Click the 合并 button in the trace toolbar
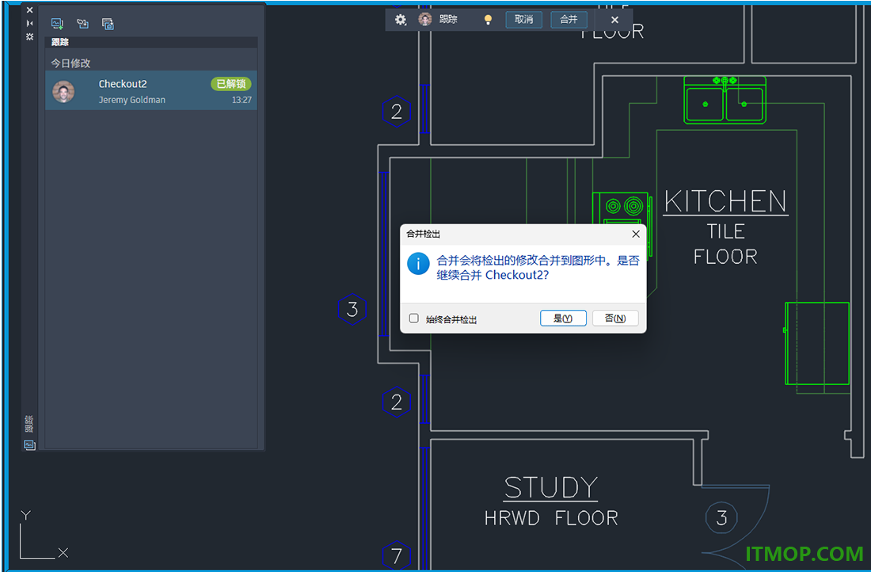The image size is (871, 572). (569, 20)
